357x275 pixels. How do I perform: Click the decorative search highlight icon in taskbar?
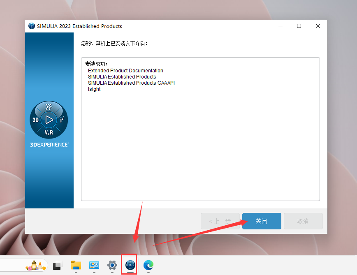point(36,265)
